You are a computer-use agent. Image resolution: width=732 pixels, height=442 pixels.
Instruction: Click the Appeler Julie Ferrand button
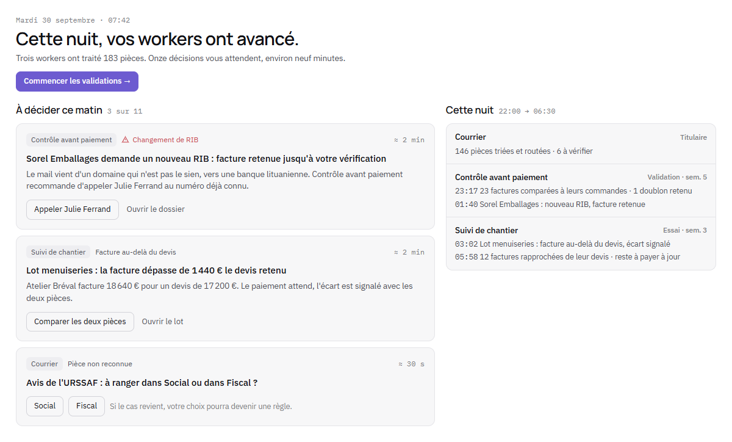[73, 209]
